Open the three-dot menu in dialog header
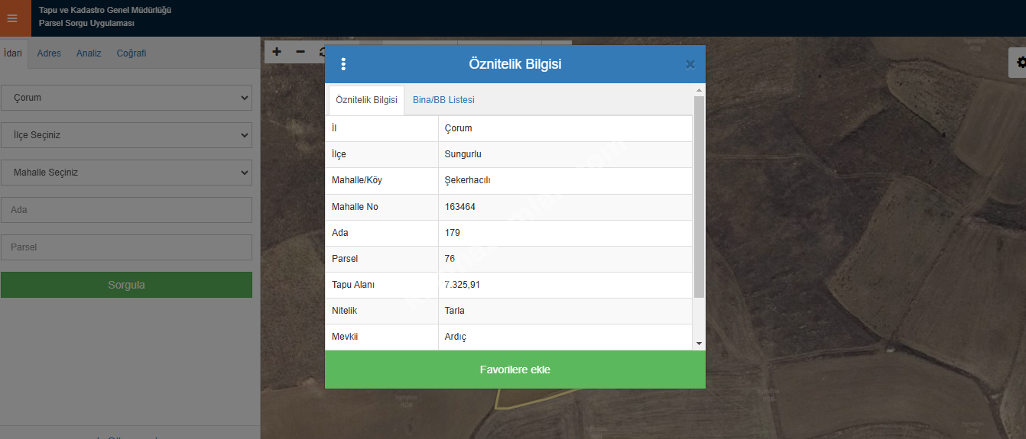Image resolution: width=1026 pixels, height=439 pixels. click(343, 64)
